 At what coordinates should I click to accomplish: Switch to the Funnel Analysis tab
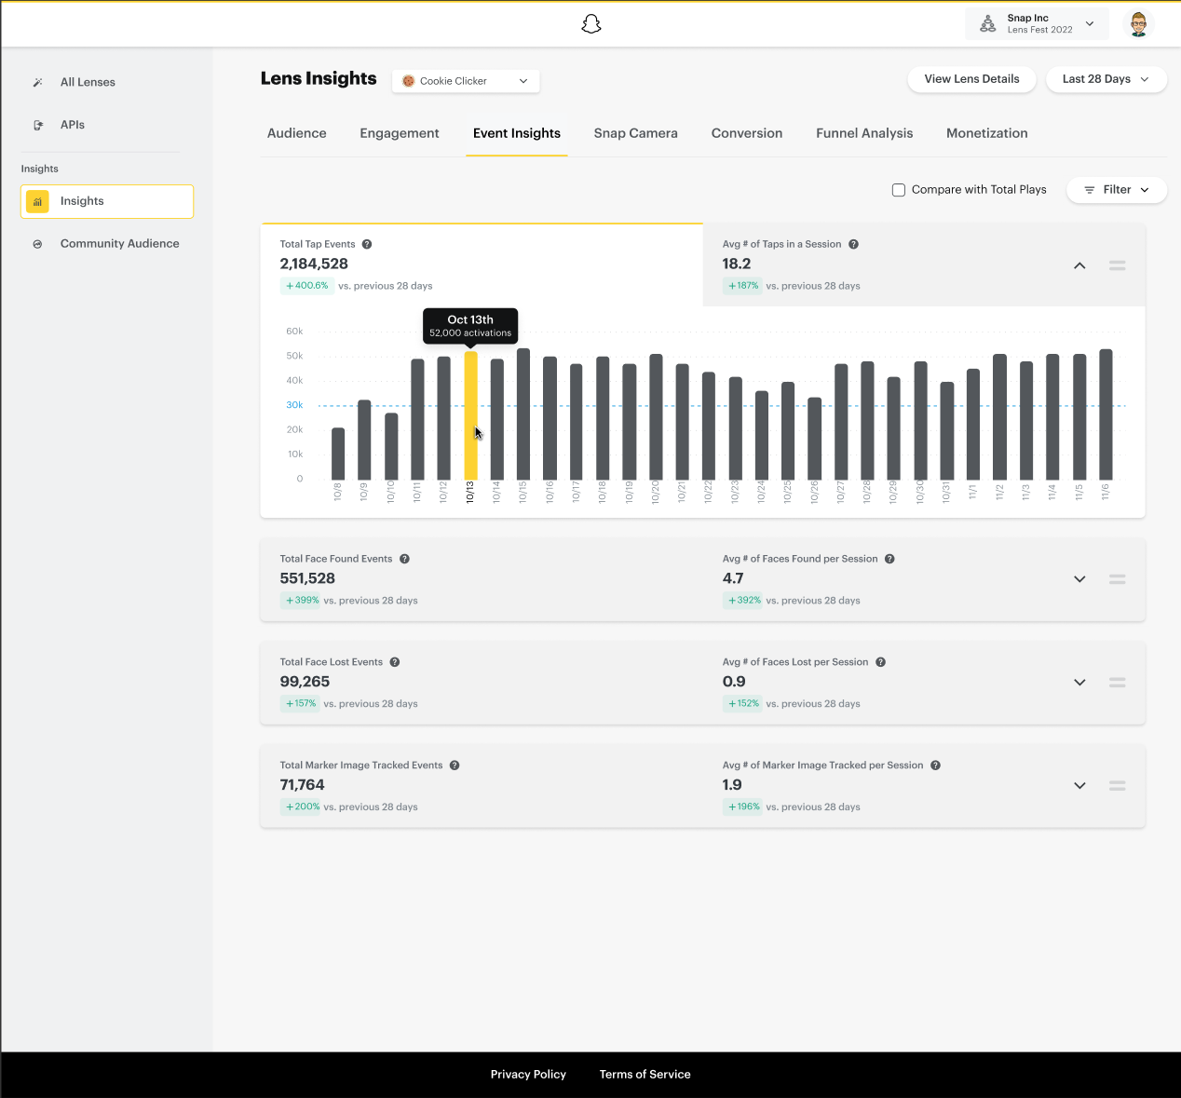point(864,133)
